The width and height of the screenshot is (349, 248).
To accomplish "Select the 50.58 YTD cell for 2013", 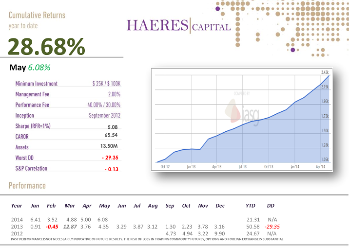I will click(253, 227).
